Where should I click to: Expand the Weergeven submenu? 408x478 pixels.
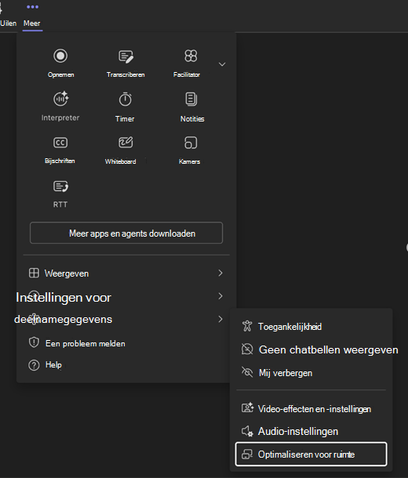(126, 273)
